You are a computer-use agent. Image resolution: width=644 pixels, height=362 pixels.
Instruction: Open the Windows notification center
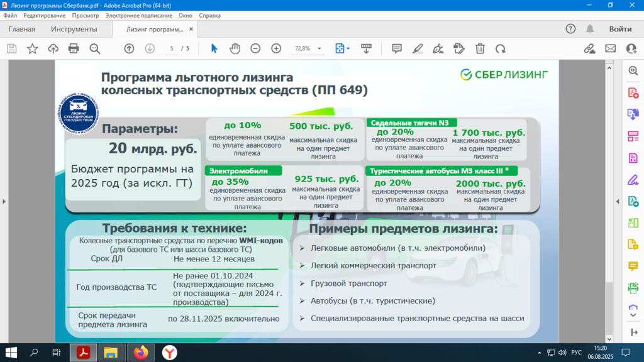click(x=626, y=353)
